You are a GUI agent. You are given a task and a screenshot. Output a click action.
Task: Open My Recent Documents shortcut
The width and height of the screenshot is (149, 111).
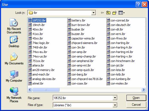tap(14, 26)
